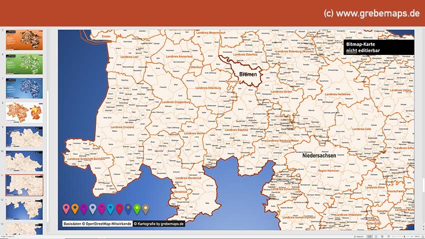Select the red map pin marker
The height and width of the screenshot is (239, 425).
click(x=119, y=209)
